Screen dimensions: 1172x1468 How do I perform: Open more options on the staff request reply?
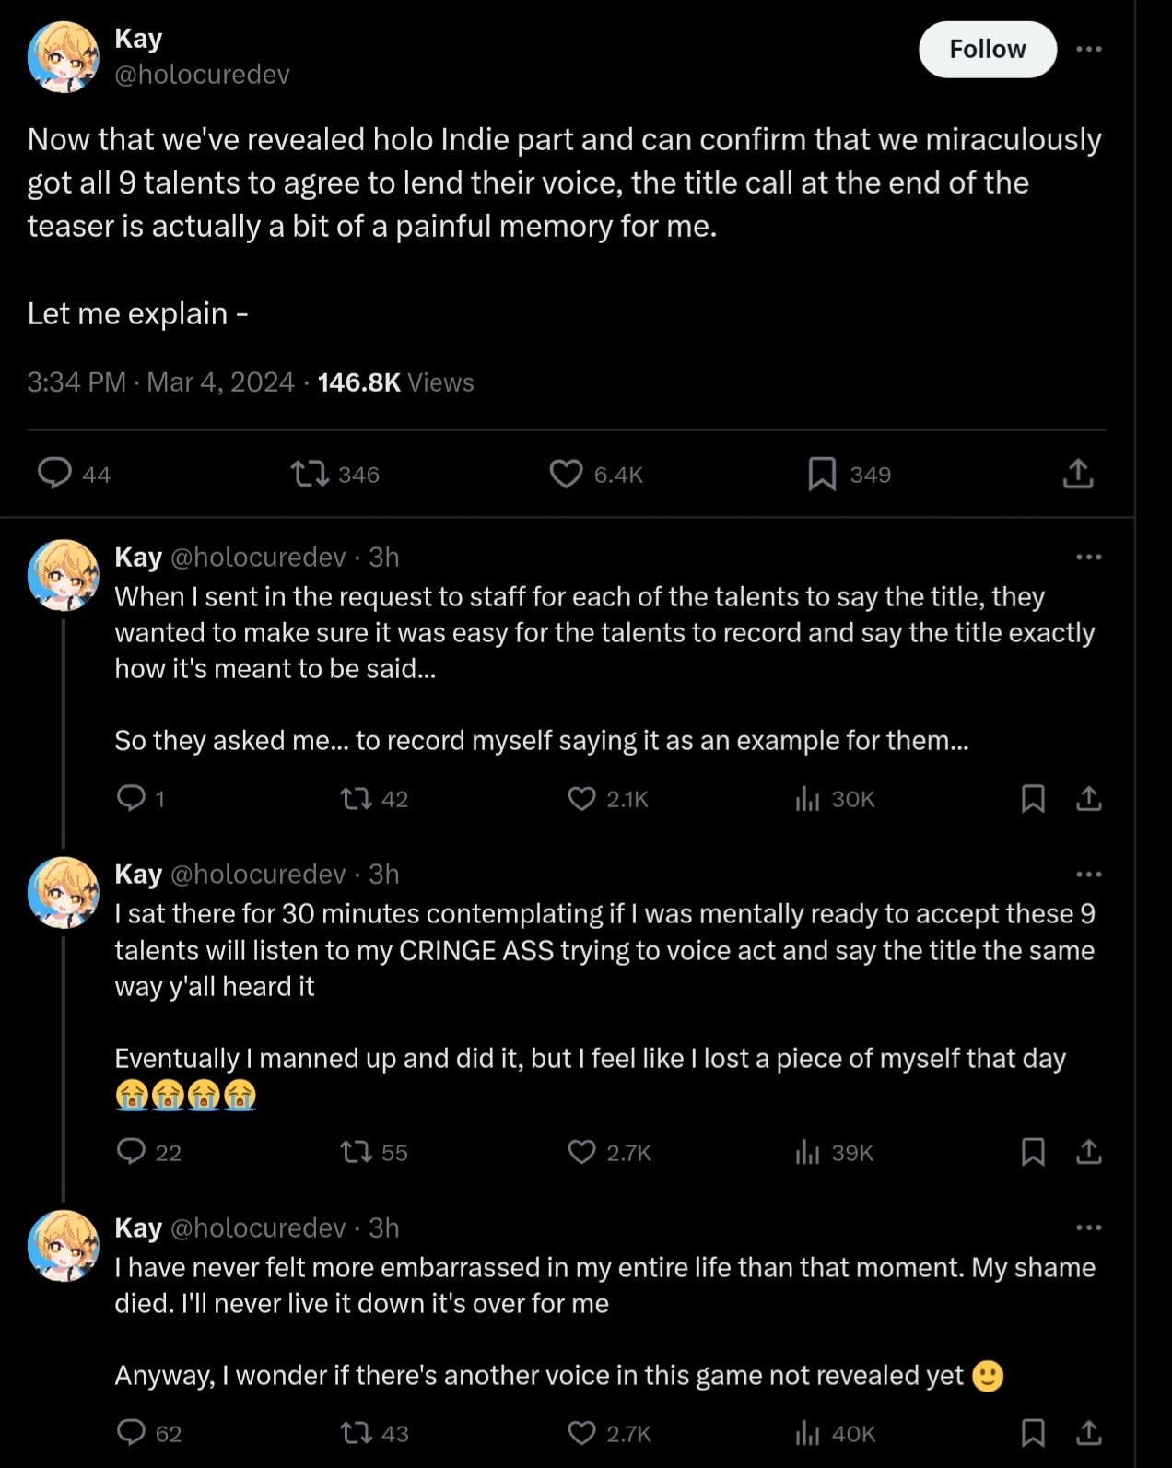coord(1088,557)
